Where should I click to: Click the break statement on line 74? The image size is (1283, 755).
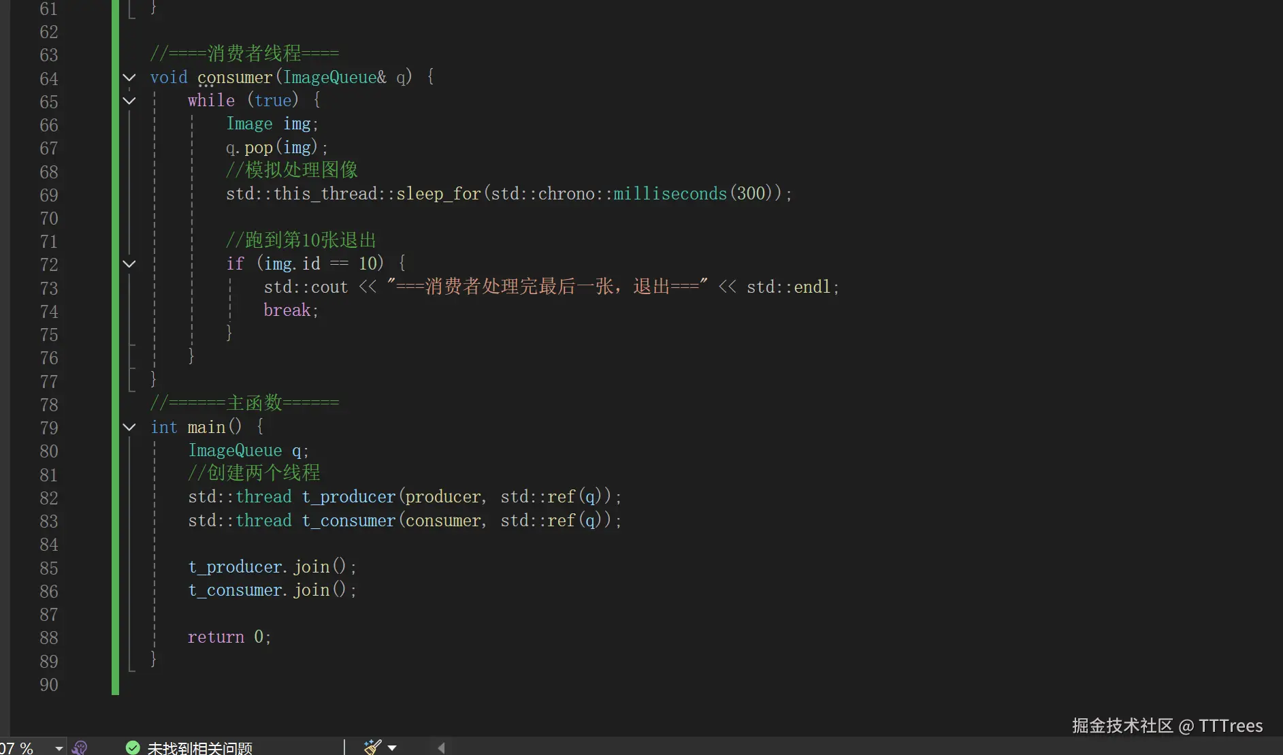[291, 310]
